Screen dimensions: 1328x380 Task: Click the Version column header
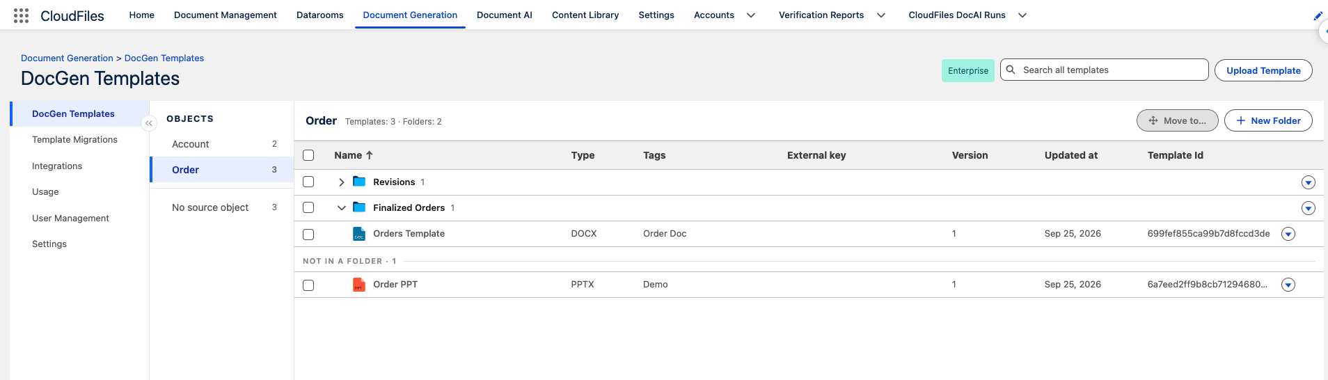point(970,155)
